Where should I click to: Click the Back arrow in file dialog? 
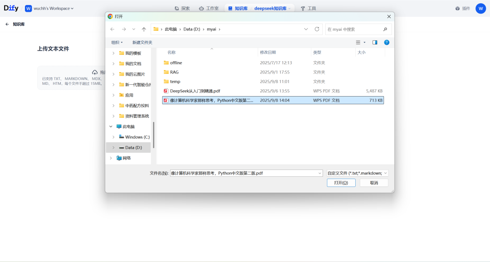113,29
